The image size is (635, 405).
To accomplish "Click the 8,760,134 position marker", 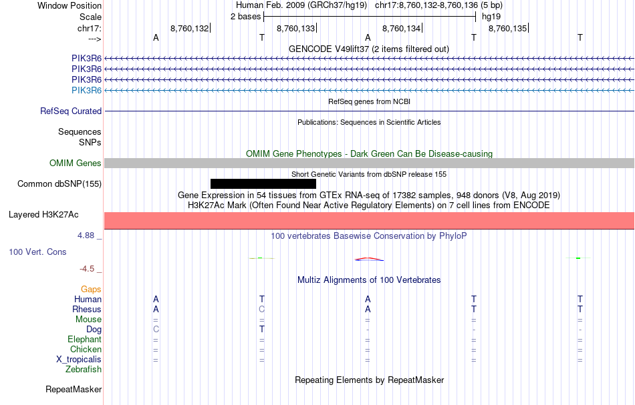I will click(x=401, y=28).
